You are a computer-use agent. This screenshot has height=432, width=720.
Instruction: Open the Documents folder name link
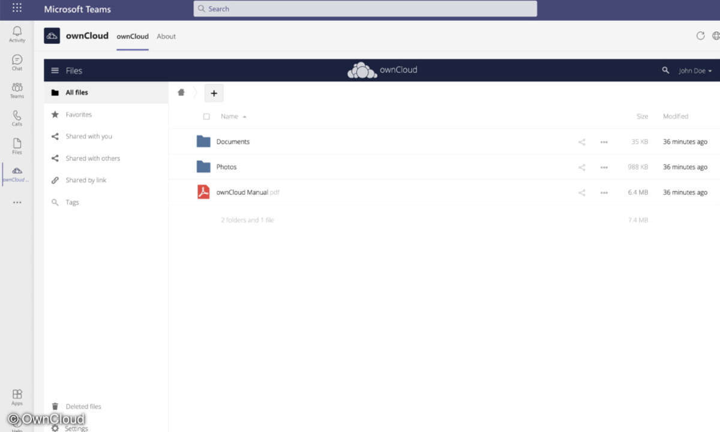tap(233, 142)
